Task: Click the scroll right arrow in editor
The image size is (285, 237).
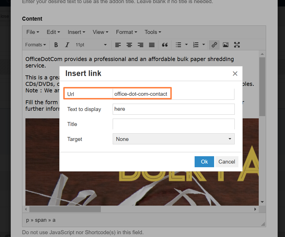Action: [x=255, y=209]
